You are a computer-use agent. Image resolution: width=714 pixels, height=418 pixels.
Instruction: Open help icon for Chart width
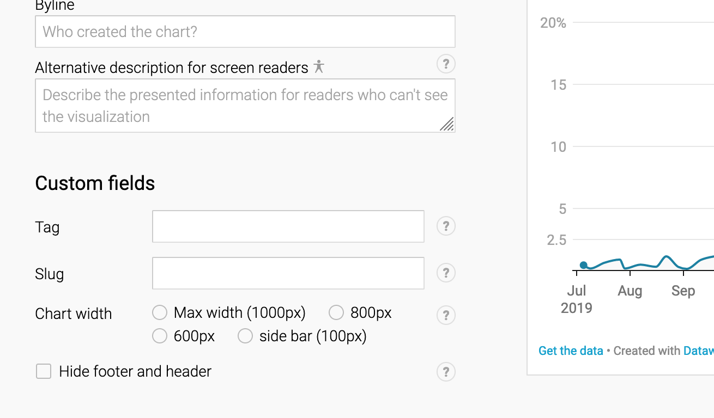tap(446, 315)
